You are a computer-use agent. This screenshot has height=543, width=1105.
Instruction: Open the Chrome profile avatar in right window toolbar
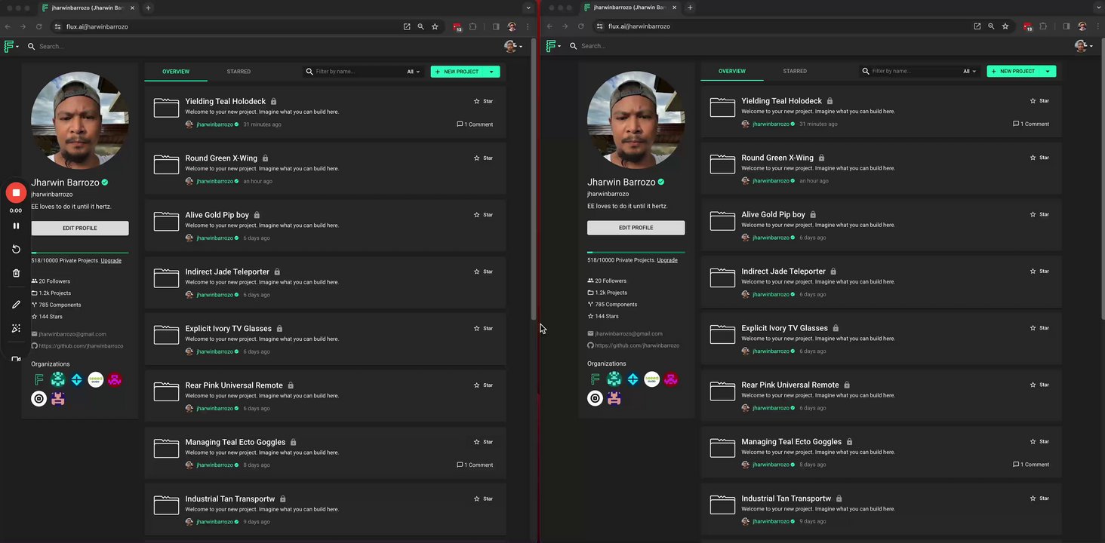pos(1082,26)
